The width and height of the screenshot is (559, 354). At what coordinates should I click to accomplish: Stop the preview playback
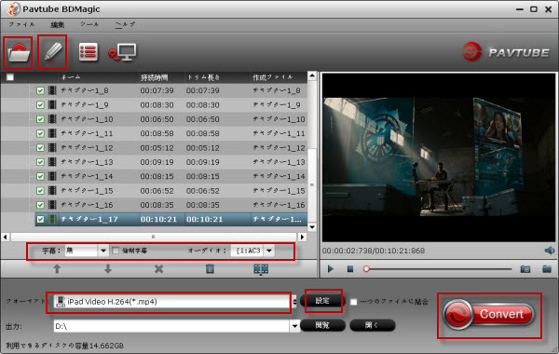pos(350,269)
